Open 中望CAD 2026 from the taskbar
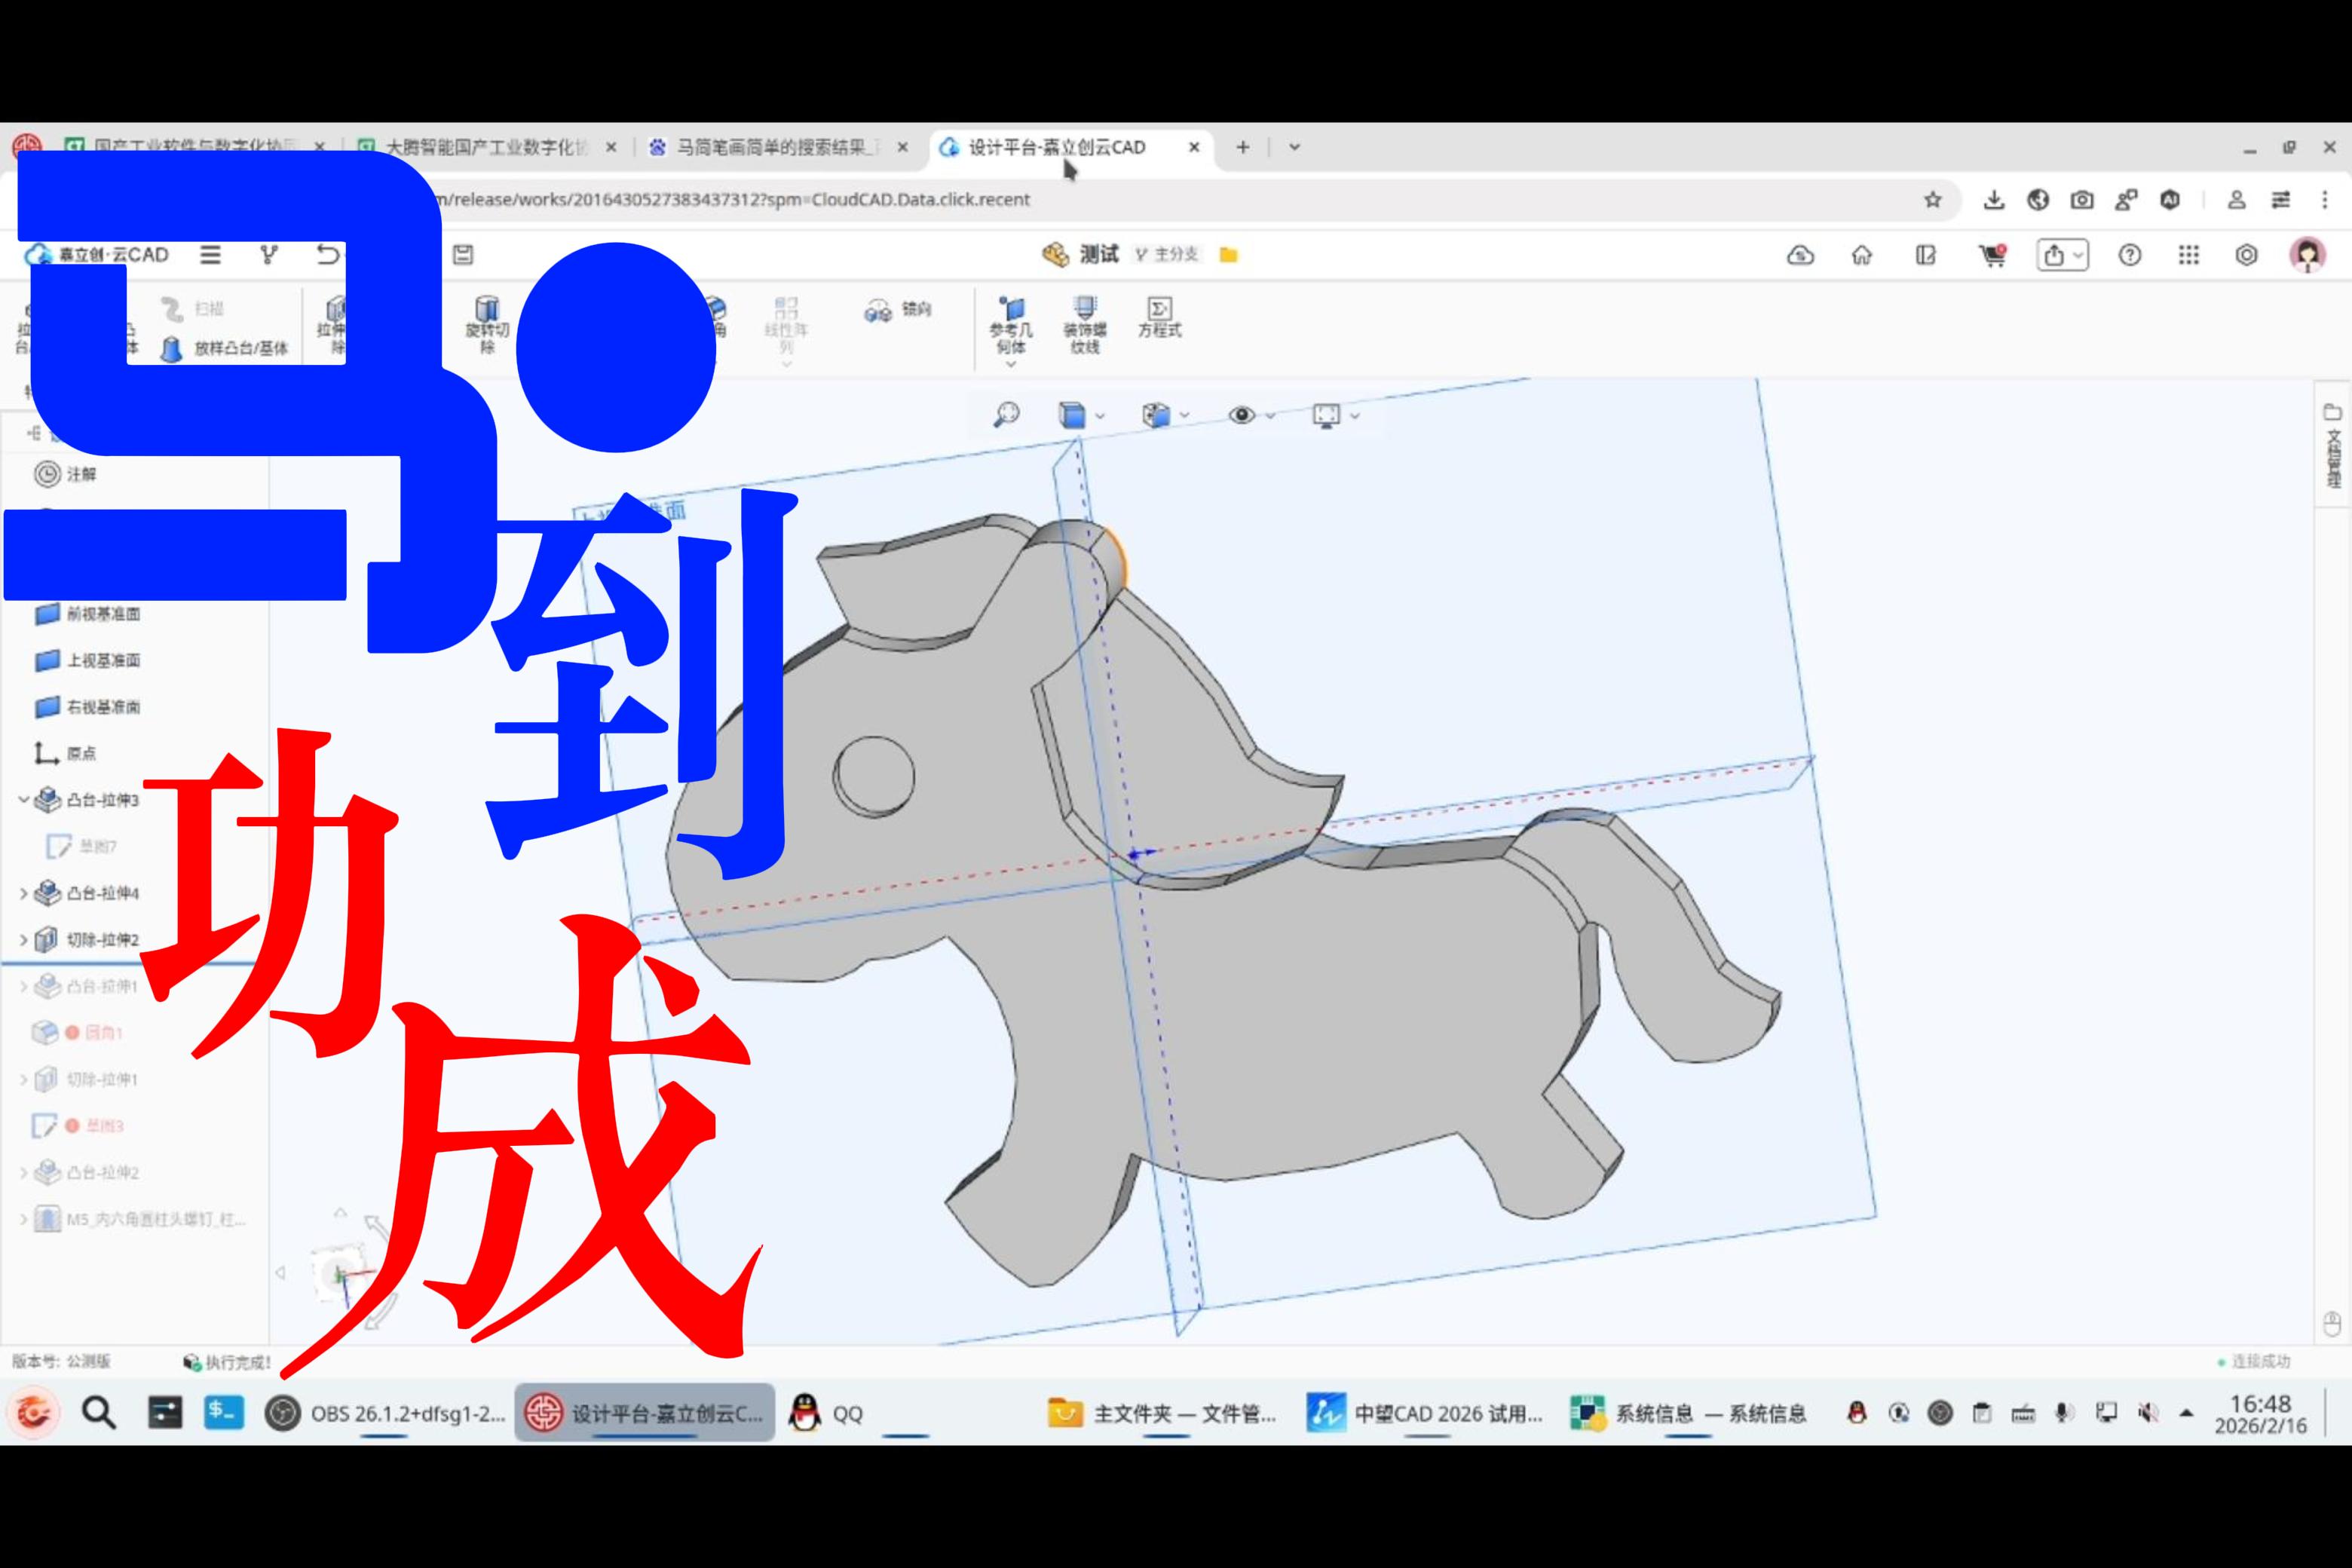Image resolution: width=2352 pixels, height=1568 pixels. (1425, 1413)
